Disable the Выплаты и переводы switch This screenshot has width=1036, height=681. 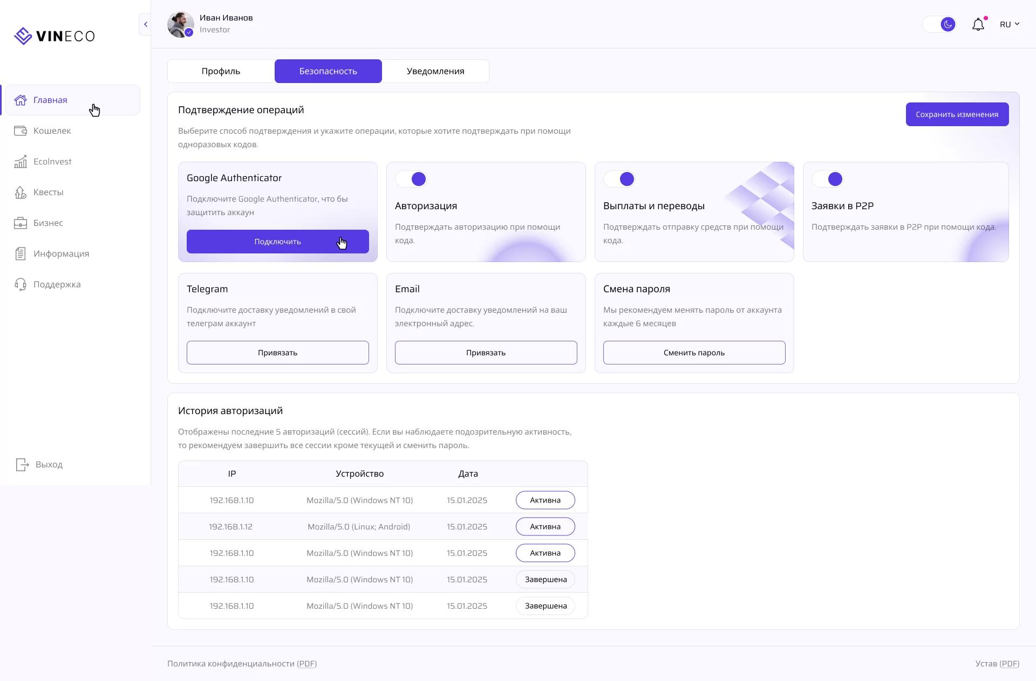(619, 179)
